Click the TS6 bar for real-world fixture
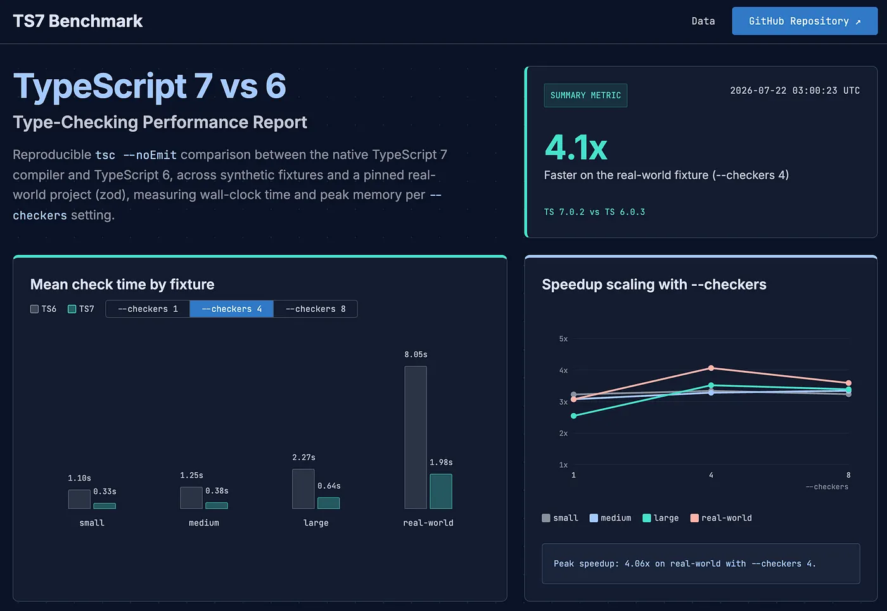The image size is (887, 611). click(416, 437)
